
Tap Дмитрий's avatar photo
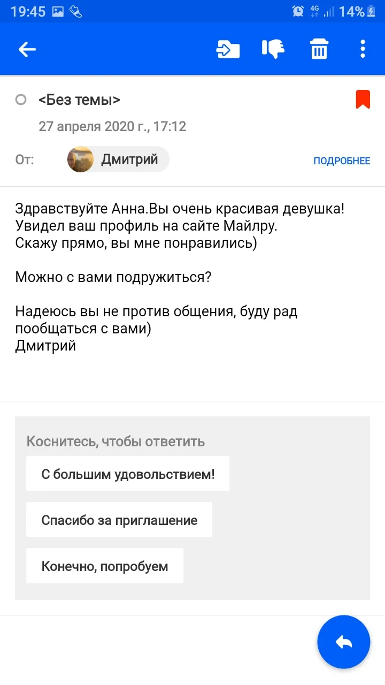point(80,159)
